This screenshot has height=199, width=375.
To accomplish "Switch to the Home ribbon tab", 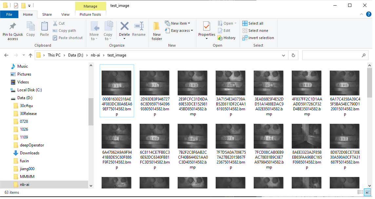I will coord(28,14).
